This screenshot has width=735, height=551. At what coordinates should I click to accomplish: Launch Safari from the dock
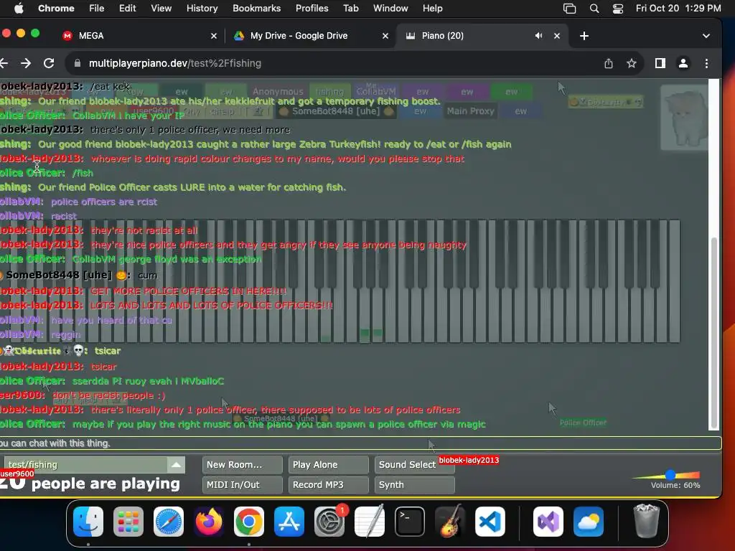[169, 522]
